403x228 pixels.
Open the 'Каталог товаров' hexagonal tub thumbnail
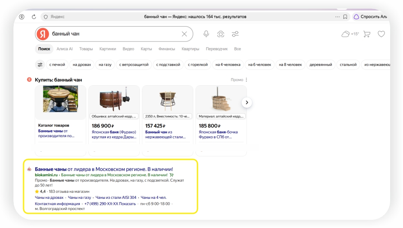(x=60, y=99)
